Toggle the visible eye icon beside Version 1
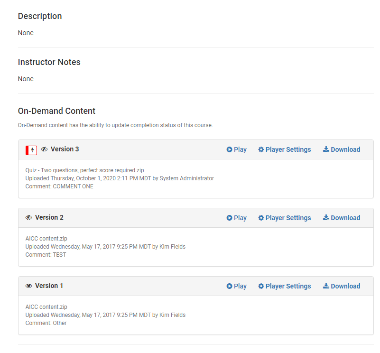The image size is (380, 353). (28, 286)
